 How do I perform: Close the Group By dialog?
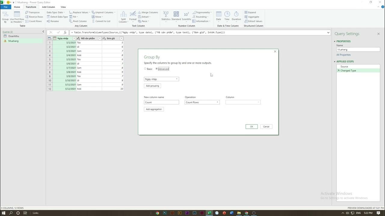[275, 52]
